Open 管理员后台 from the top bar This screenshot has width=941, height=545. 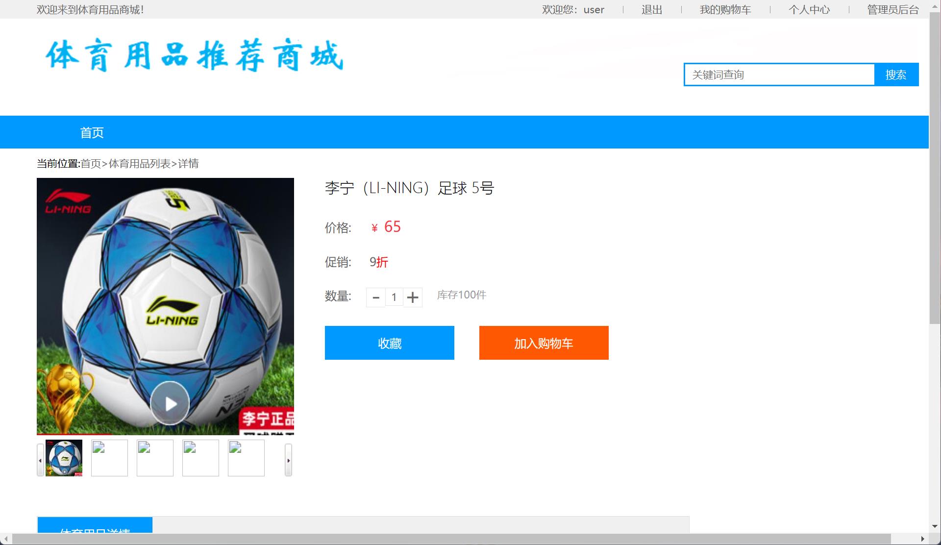[892, 9]
